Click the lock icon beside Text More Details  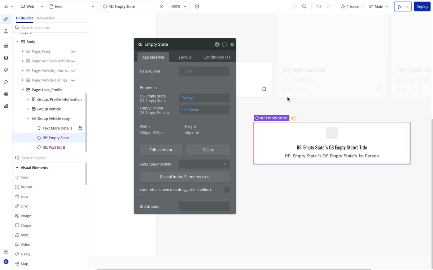[x=80, y=128]
